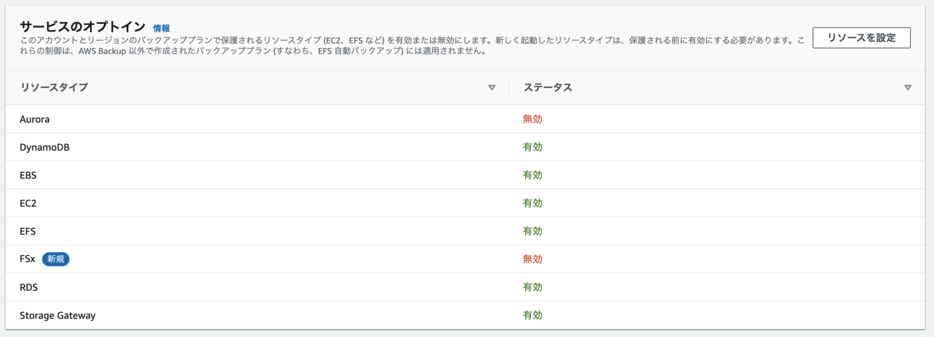Sort by the リソースタイプ column arrow
The width and height of the screenshot is (934, 337).
[492, 87]
